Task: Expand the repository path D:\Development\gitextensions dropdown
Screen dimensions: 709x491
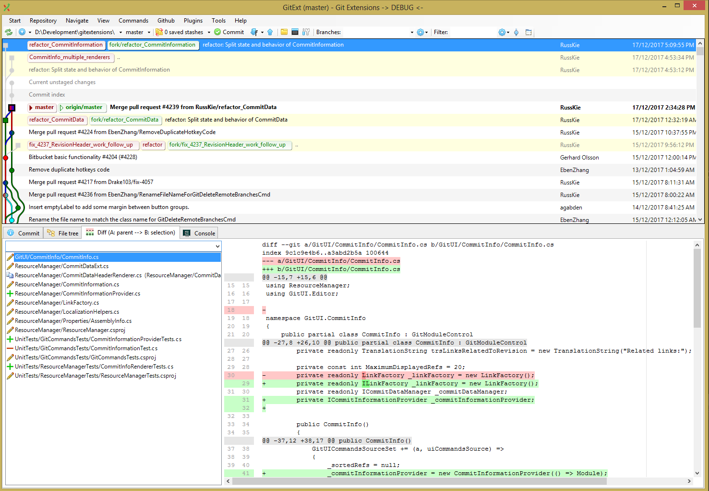Action: [119, 32]
